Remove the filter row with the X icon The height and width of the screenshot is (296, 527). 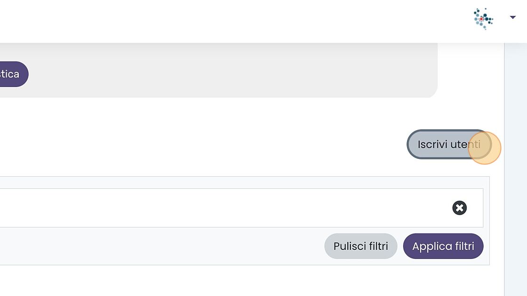tap(459, 208)
